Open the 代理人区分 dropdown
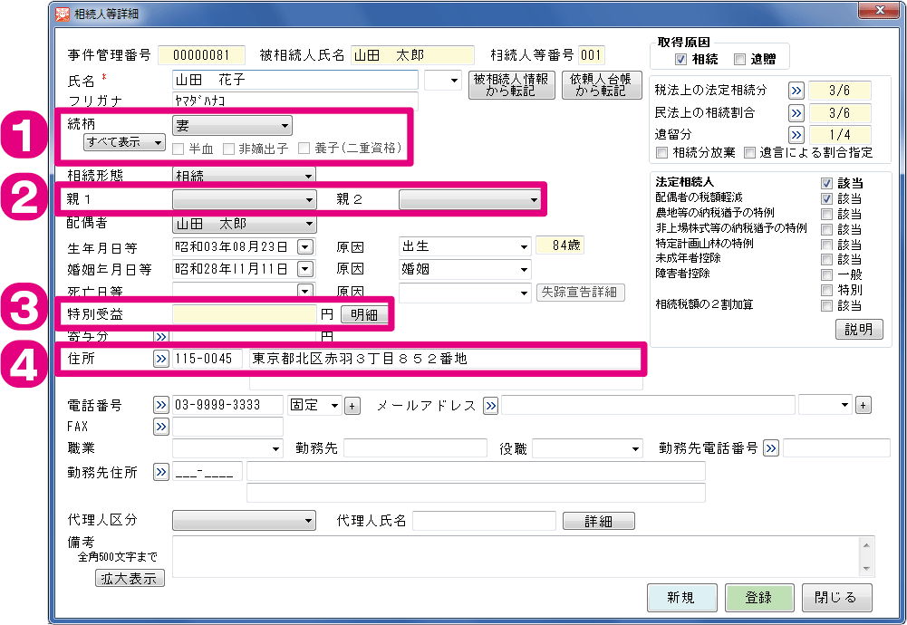907x625 pixels. (244, 521)
